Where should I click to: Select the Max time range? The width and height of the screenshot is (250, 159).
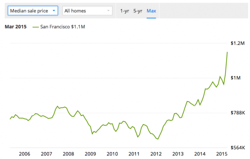click(151, 10)
